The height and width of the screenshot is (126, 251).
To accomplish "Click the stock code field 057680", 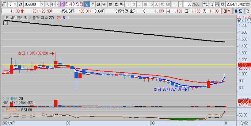I will click(x=32, y=4).
